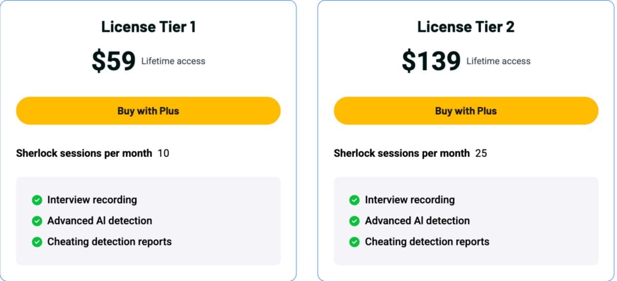
Task: Click Buy with Plus for License Tier 2
Action: pyautogui.click(x=466, y=111)
